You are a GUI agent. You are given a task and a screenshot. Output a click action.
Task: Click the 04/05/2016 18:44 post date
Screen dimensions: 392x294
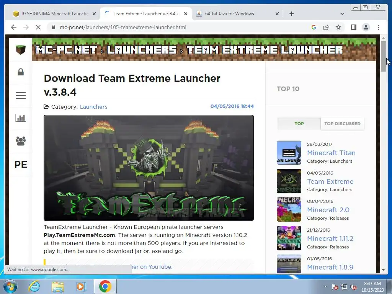click(x=232, y=106)
